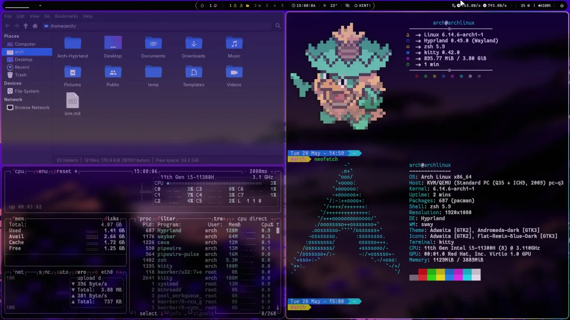Click the power icon in waybar
The width and height of the screenshot is (570, 320).
pyautogui.click(x=562, y=6)
